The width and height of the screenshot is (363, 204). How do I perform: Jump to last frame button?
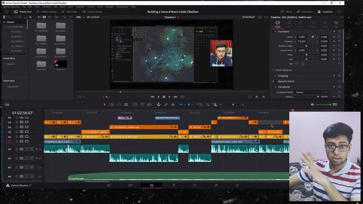pos(175,97)
